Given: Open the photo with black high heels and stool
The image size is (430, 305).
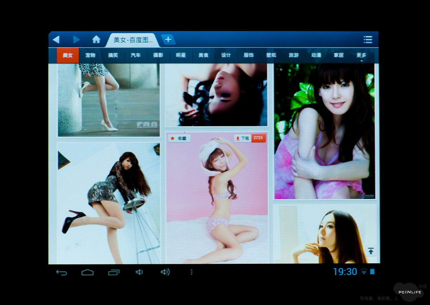Looking at the screenshot, I should point(109,203).
